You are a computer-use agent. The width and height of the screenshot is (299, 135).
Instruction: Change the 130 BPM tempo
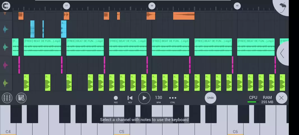tap(158, 98)
